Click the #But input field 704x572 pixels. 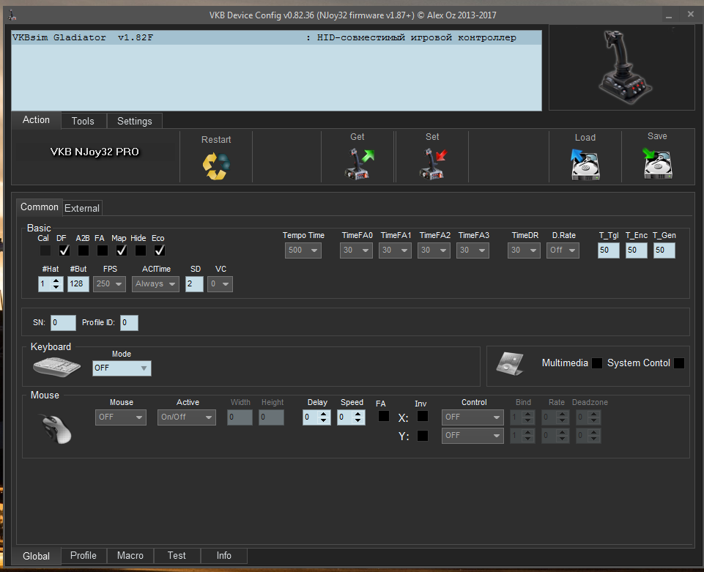click(78, 284)
